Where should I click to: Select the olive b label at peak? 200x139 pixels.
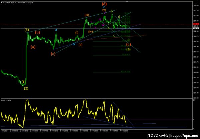pos(112,11)
